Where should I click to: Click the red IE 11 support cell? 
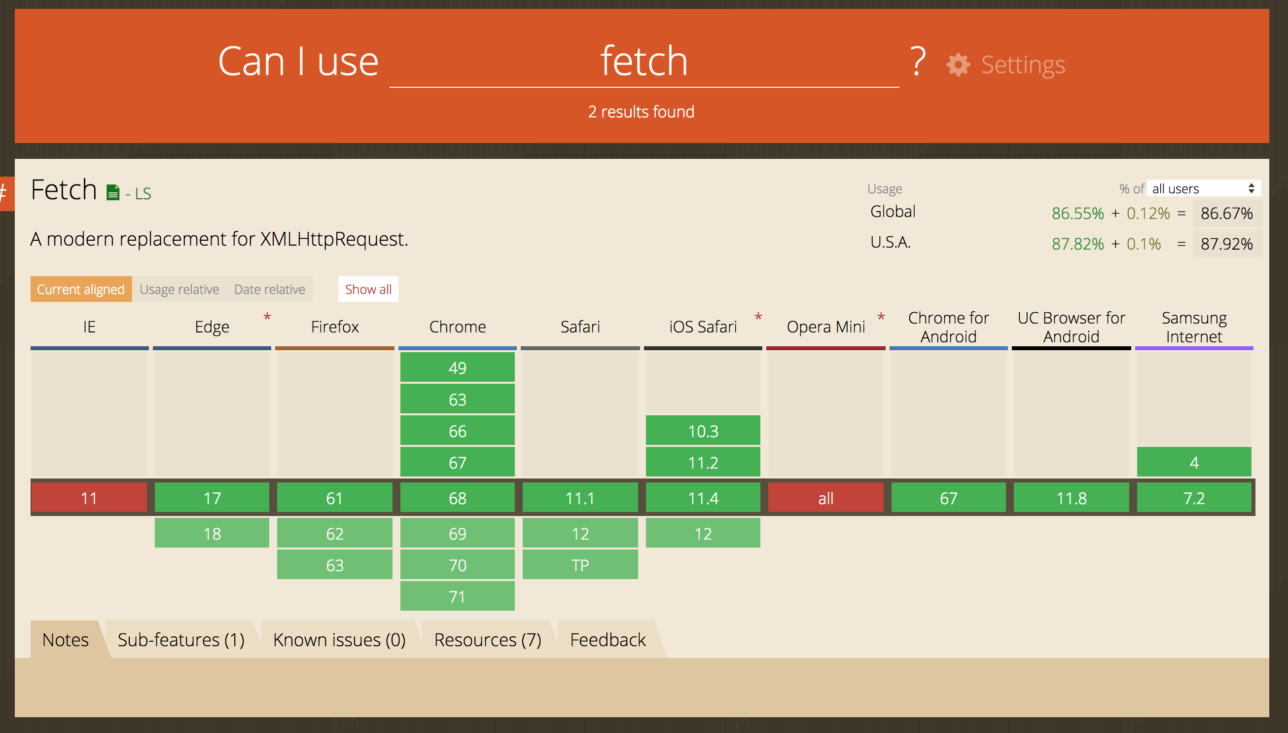(89, 498)
